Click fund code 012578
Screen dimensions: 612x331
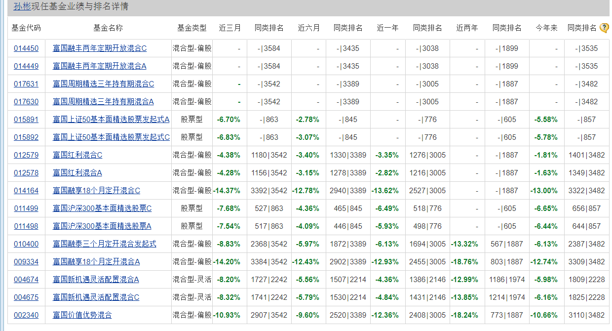[x=26, y=173]
